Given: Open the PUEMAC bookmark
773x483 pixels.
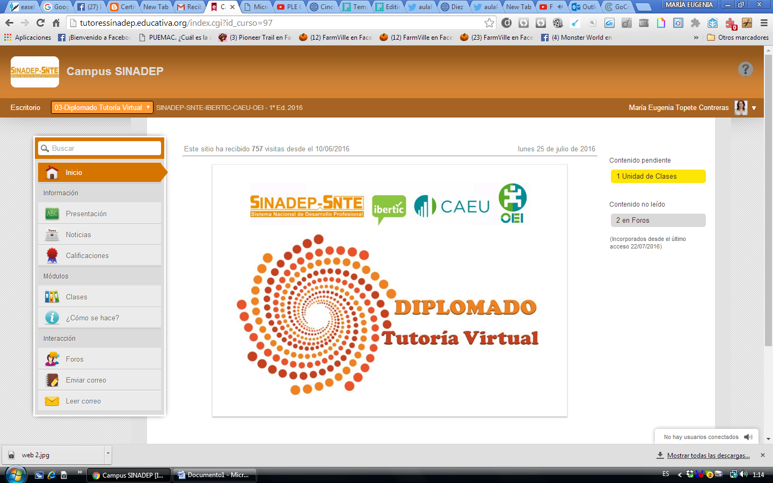Looking at the screenshot, I should point(175,38).
